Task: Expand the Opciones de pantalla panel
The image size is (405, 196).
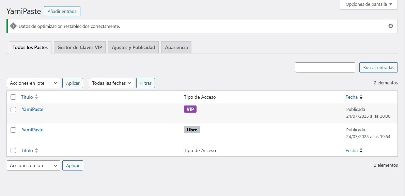Action: click(x=369, y=4)
